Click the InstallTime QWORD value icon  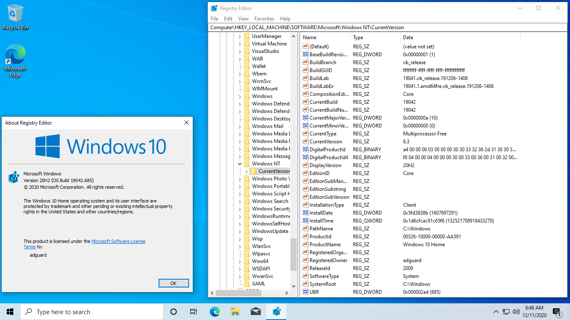pos(305,221)
